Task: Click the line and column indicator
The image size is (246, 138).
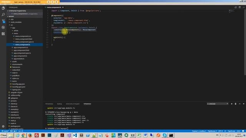Action: [x=199, y=131]
